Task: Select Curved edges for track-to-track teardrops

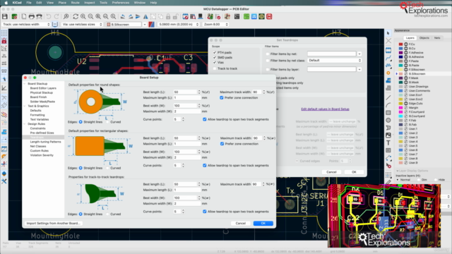Action: click(107, 214)
